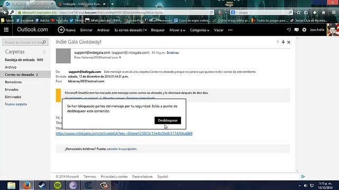
Task: Open the Términos footer link
Action: pyautogui.click(x=90, y=176)
